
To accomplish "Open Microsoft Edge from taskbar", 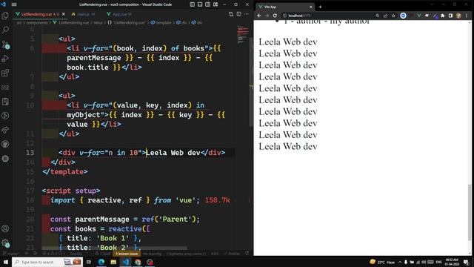I will pos(101,262).
